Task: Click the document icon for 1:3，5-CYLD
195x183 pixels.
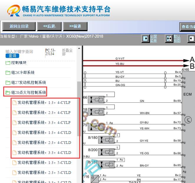Action: [x=14, y=163]
